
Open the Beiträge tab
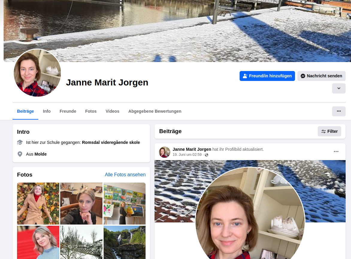point(25,111)
